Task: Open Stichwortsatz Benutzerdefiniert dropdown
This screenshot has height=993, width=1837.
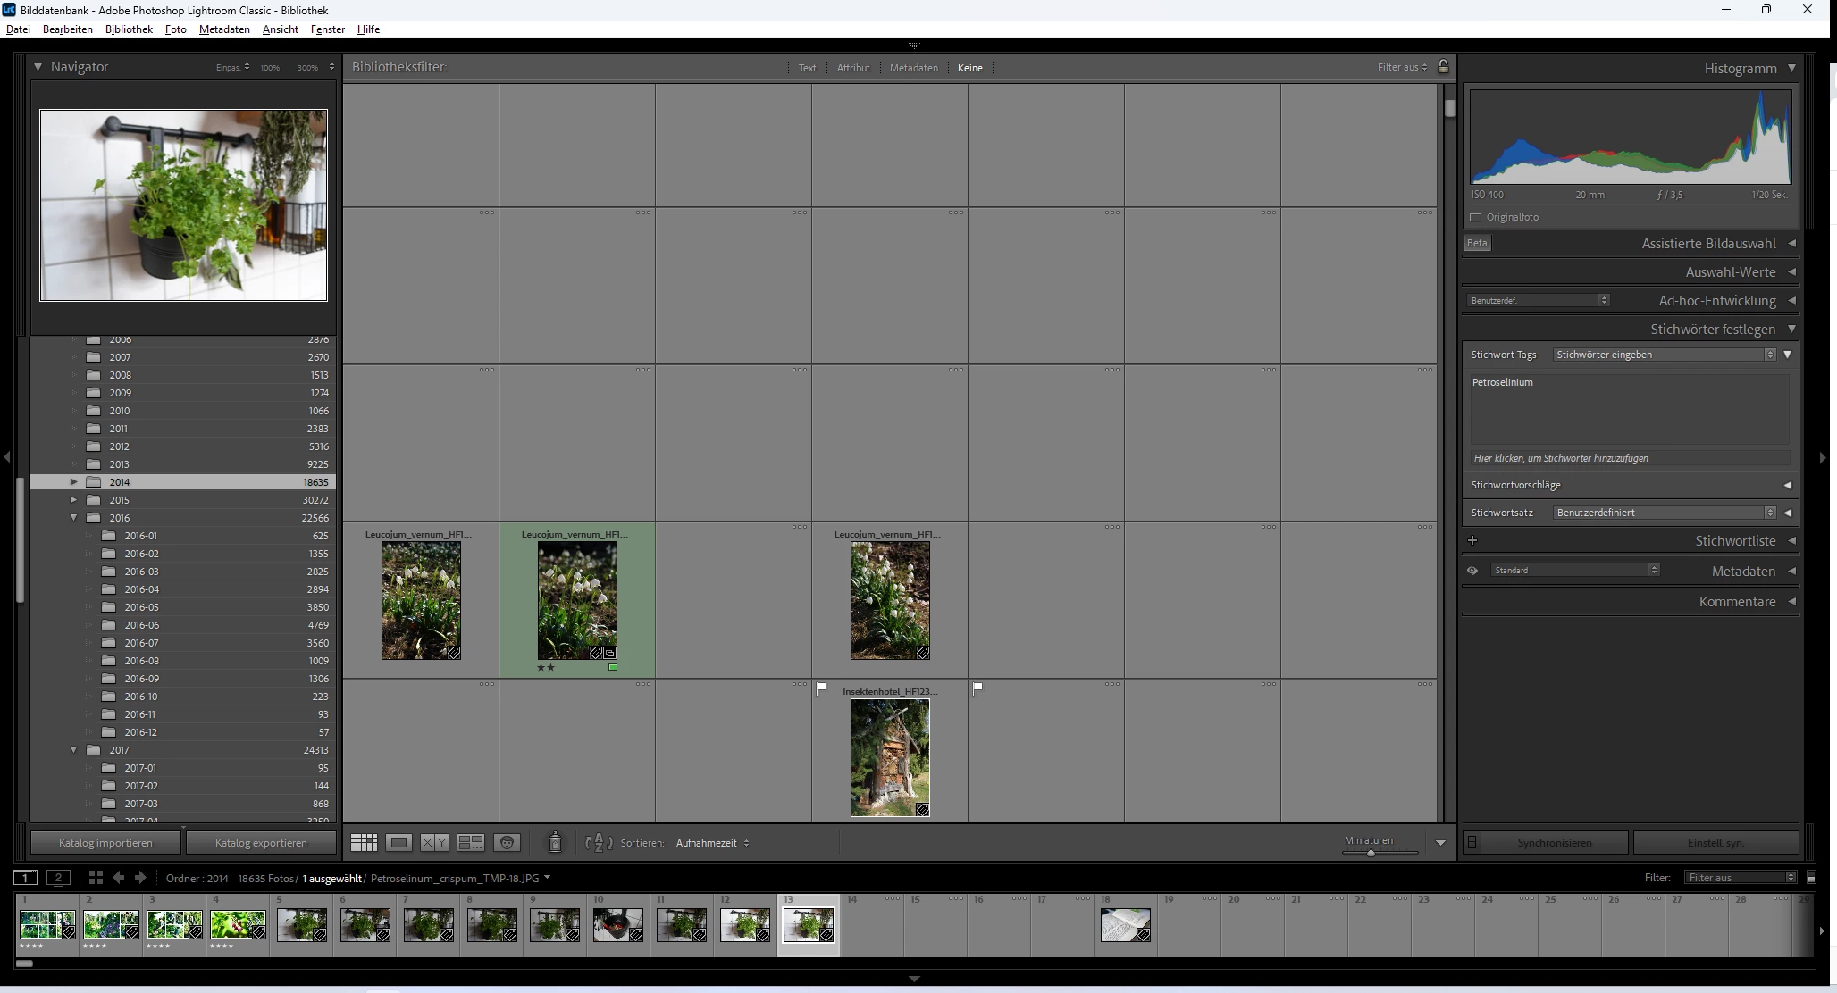Action: (x=1665, y=513)
